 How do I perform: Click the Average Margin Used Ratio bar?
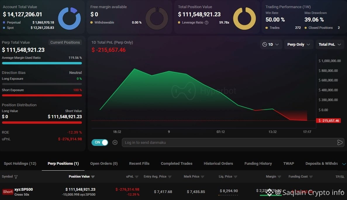pos(42,63)
